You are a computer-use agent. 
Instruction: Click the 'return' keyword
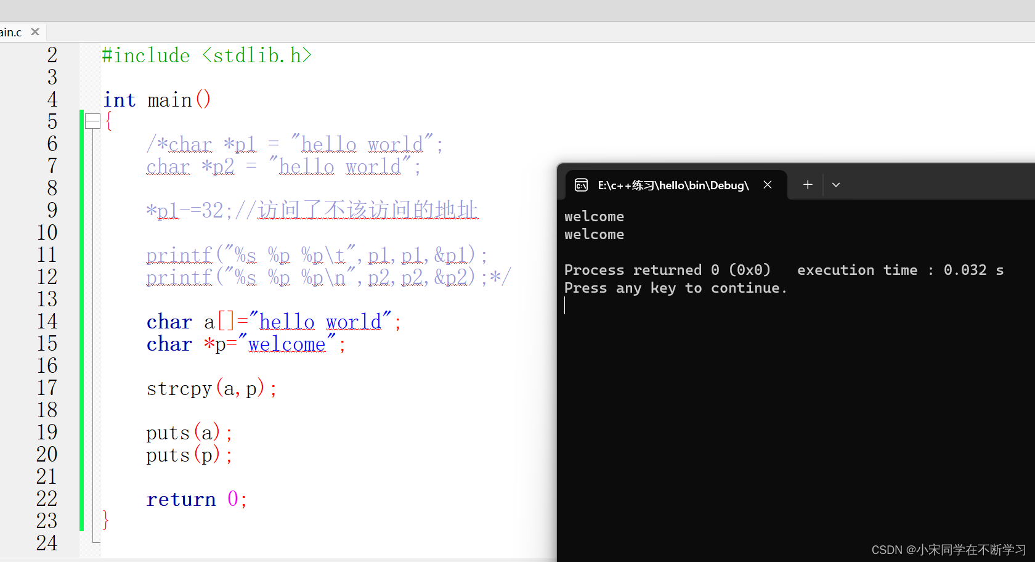(181, 499)
